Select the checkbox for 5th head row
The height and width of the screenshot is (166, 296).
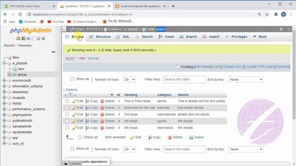pos(67,128)
